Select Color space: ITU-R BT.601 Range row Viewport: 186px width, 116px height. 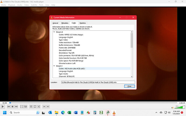71,61
